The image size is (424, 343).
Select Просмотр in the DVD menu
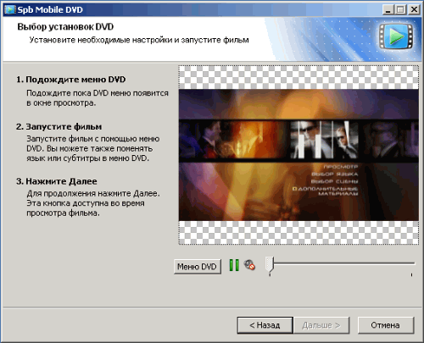pyautogui.click(x=340, y=167)
